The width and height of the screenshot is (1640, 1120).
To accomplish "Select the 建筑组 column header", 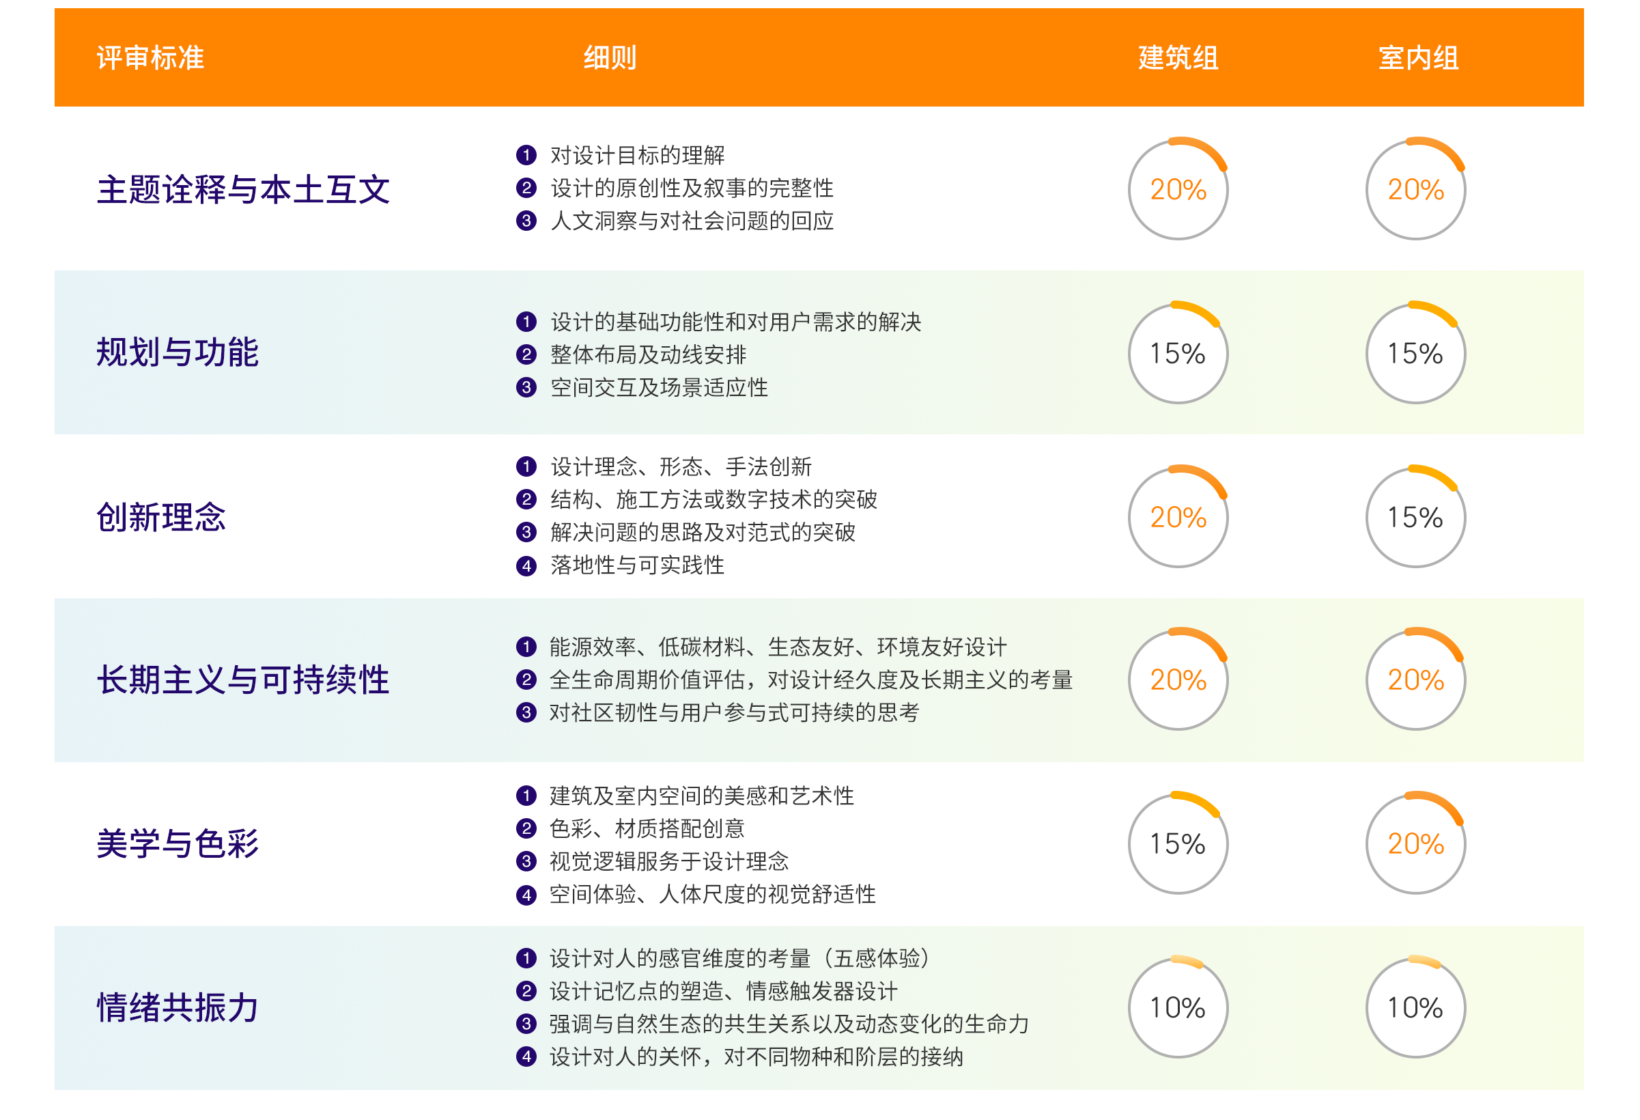I will click(x=1178, y=58).
